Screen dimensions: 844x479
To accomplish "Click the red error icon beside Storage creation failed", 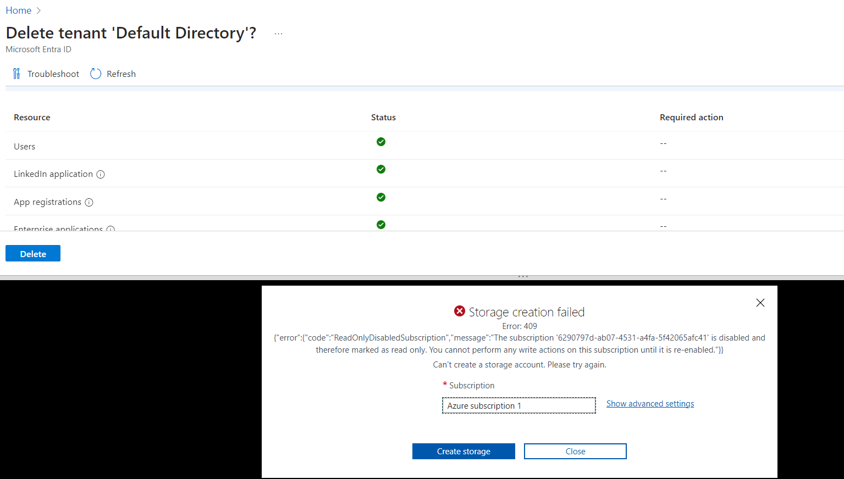I will (x=460, y=311).
